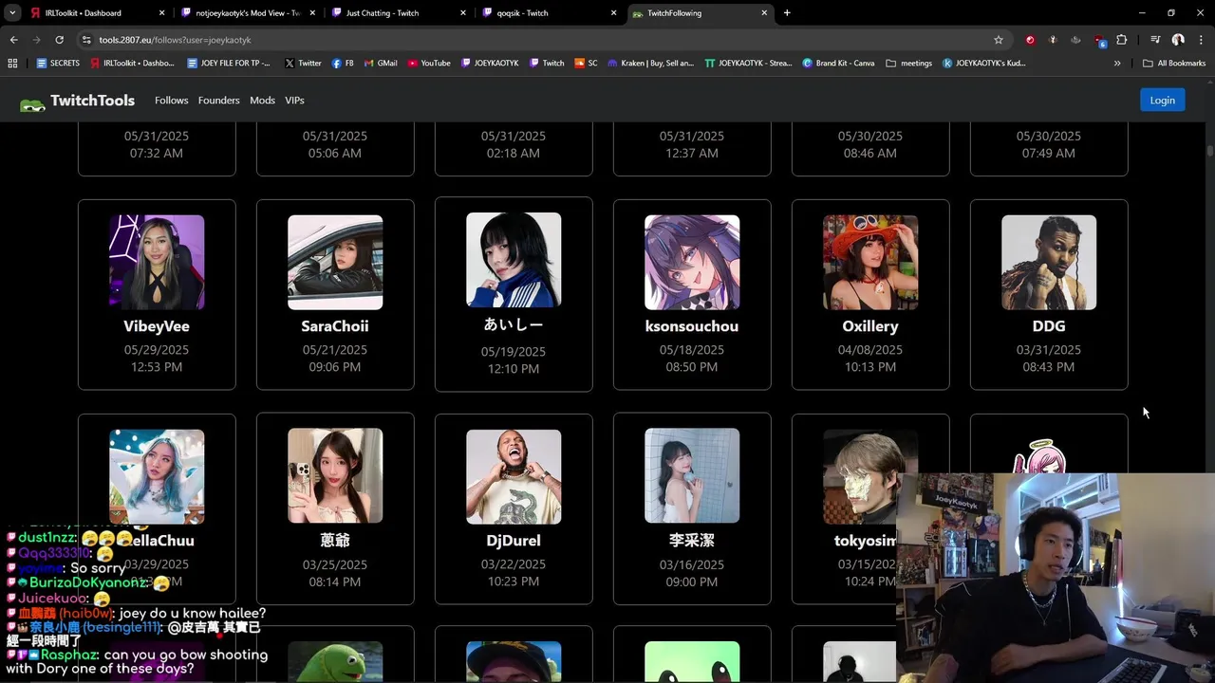This screenshot has width=1215, height=683.
Task: Open the Twitch bookmark
Action: (546, 63)
